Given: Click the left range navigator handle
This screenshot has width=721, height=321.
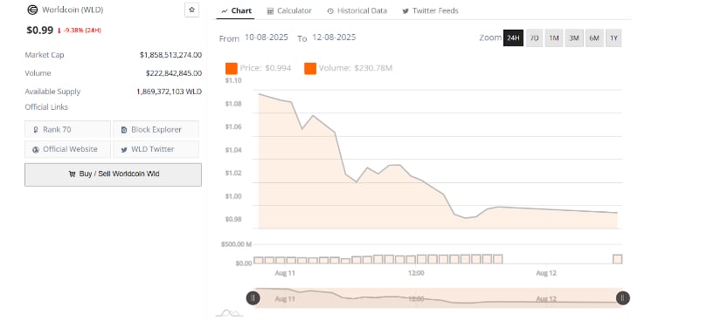Looking at the screenshot, I should [253, 298].
